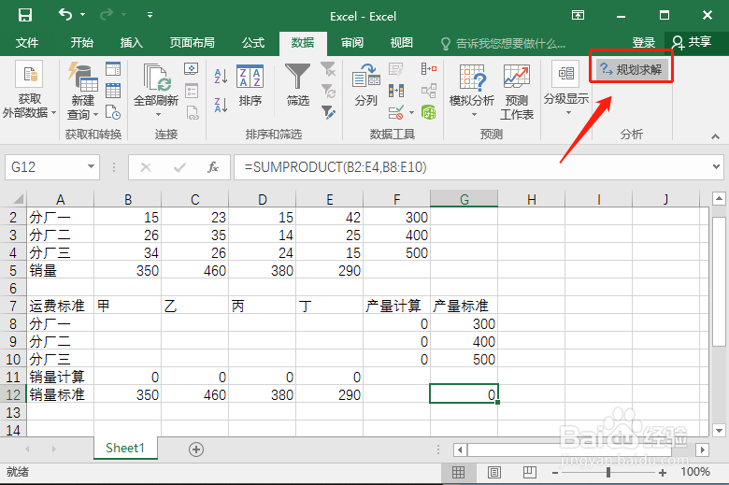Toggle the 筛选 filter funnel
This screenshot has width=729, height=485.
297,85
